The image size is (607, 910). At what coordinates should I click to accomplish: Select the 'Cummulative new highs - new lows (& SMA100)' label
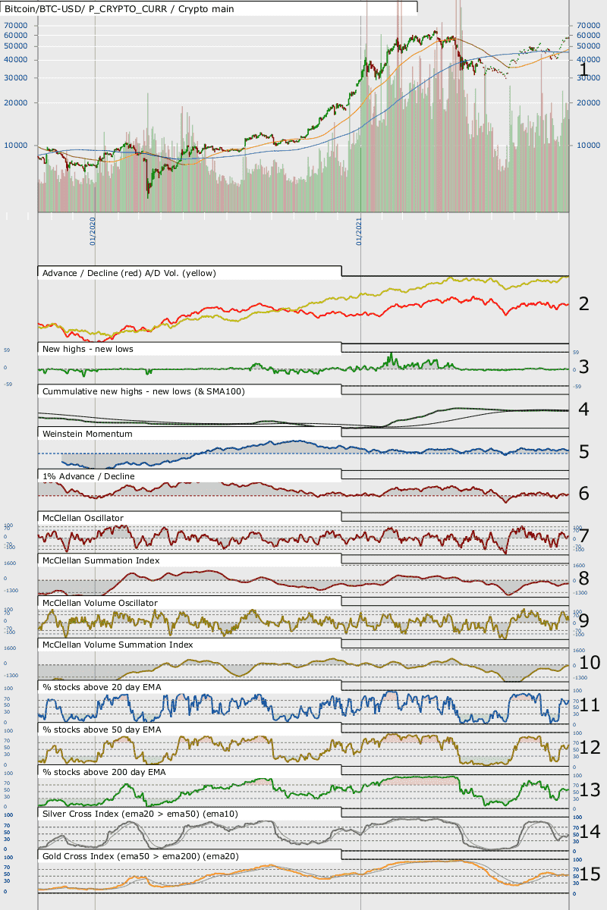click(143, 391)
